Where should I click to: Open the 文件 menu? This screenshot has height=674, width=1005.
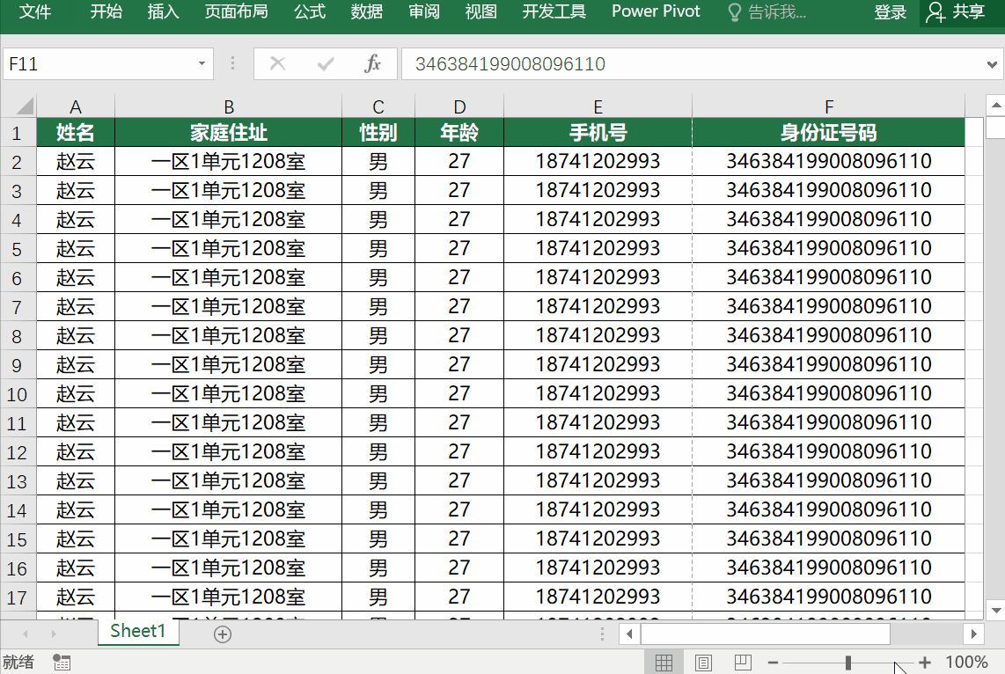35,12
